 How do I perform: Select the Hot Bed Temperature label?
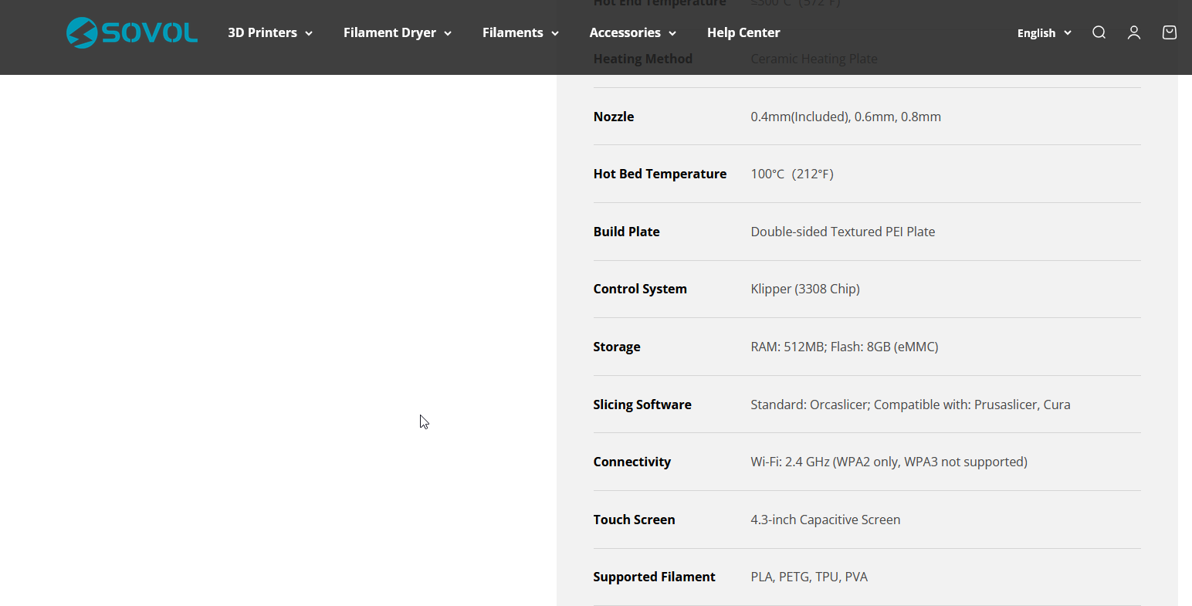click(x=660, y=174)
